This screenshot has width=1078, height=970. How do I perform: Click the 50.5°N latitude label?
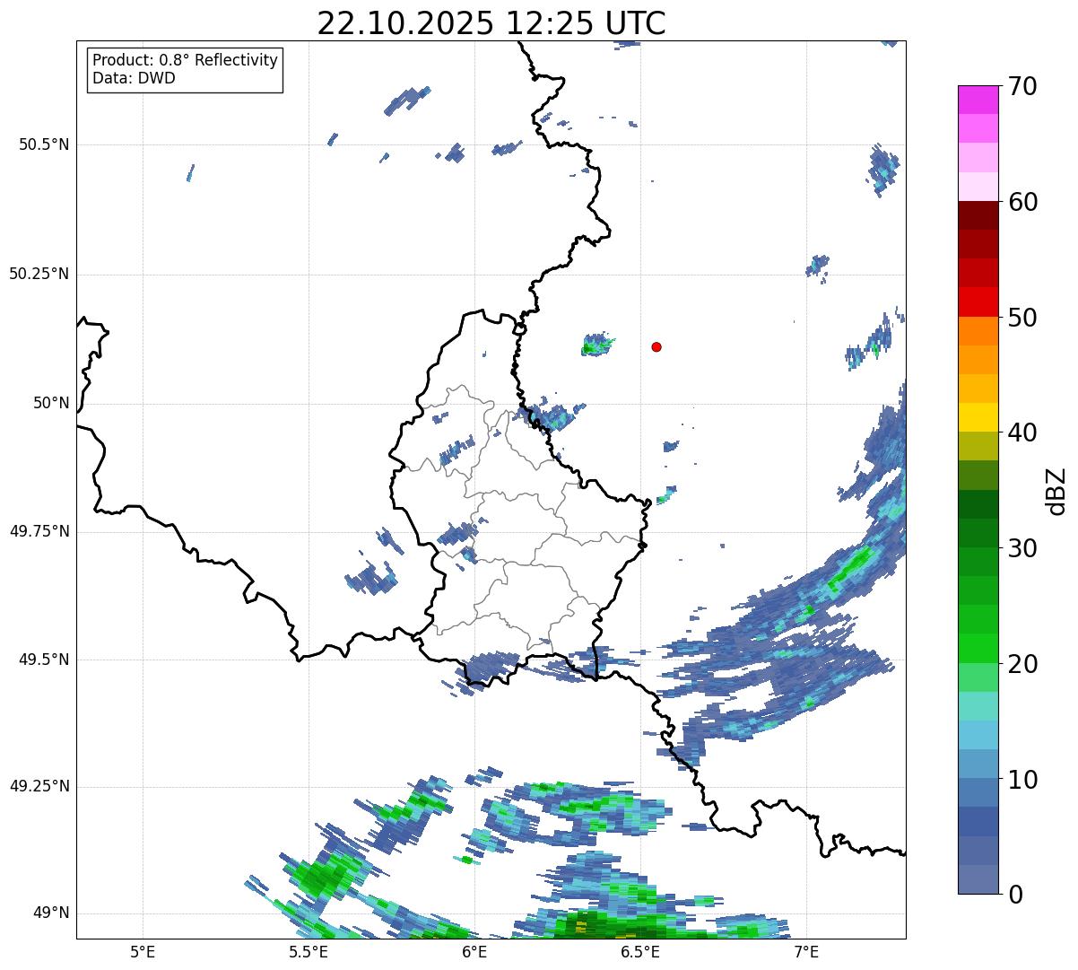44,144
